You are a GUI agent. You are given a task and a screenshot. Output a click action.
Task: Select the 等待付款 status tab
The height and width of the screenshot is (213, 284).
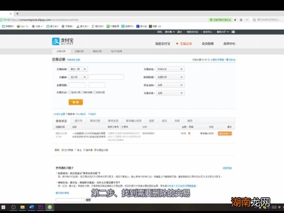coord(95,121)
